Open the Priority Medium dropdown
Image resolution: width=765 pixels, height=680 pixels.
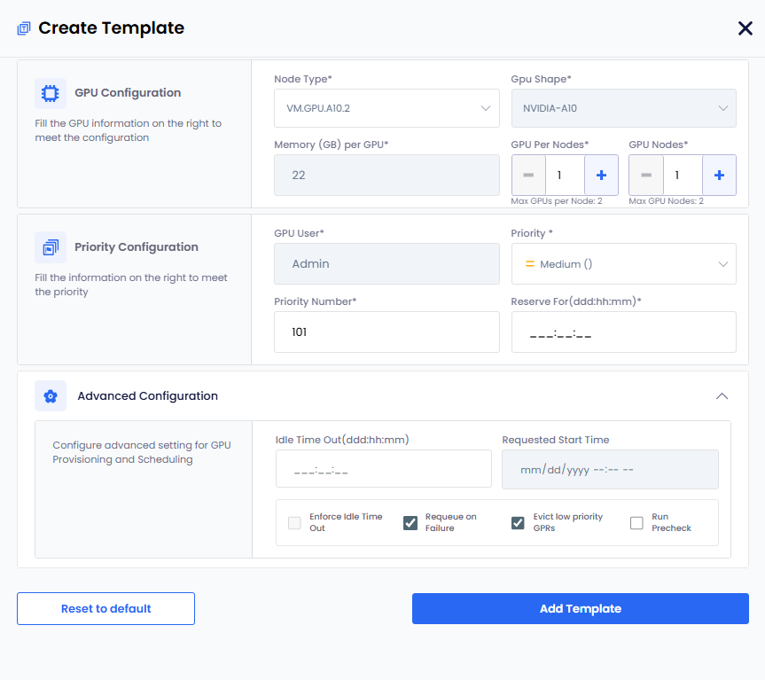click(623, 264)
